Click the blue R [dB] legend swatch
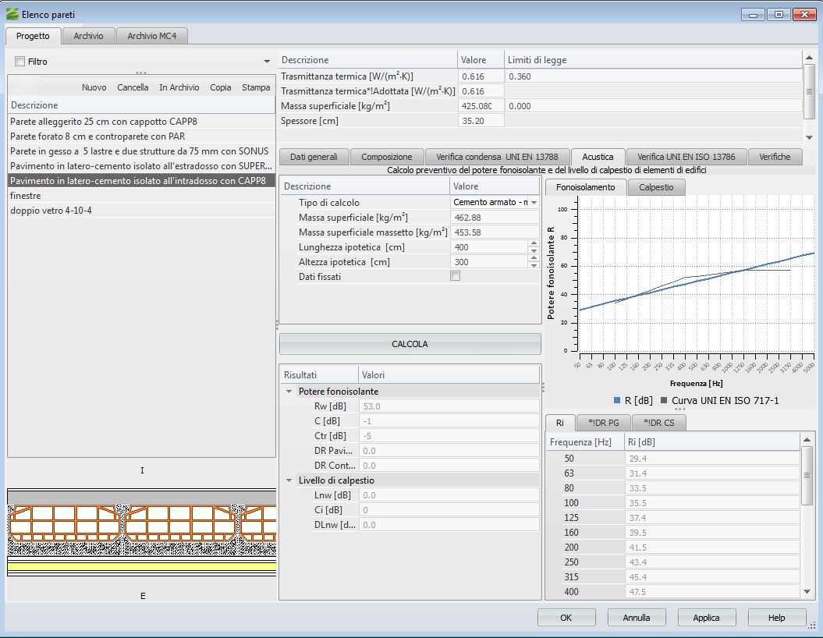 (x=617, y=401)
